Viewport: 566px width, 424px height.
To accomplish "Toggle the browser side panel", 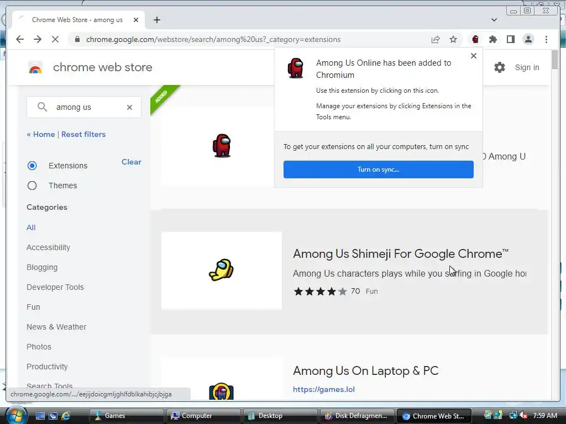I will click(x=511, y=39).
